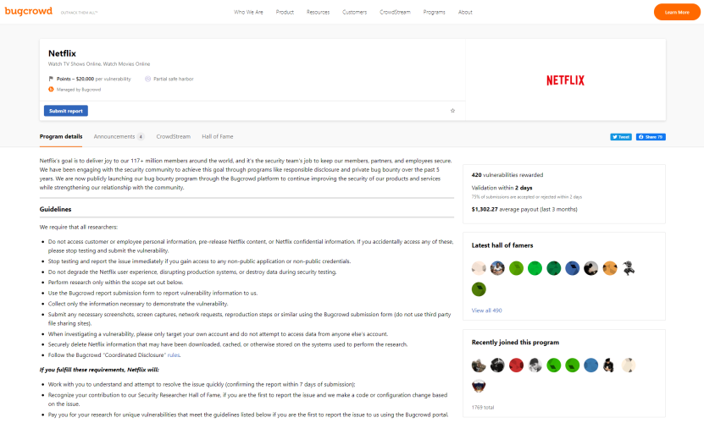Viewport: 704px width, 423px height.
Task: Switch to the Hall of Fame tab
Action: 218,136
